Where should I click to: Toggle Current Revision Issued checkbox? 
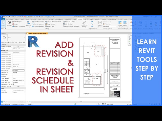pyautogui.click(x=13, y=58)
